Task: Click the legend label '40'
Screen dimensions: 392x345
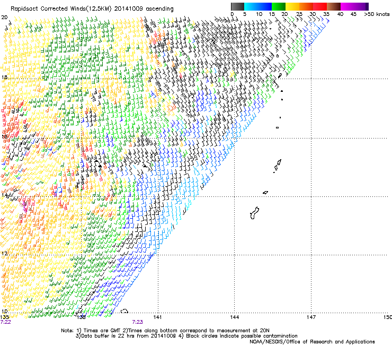Action: pos(340,14)
